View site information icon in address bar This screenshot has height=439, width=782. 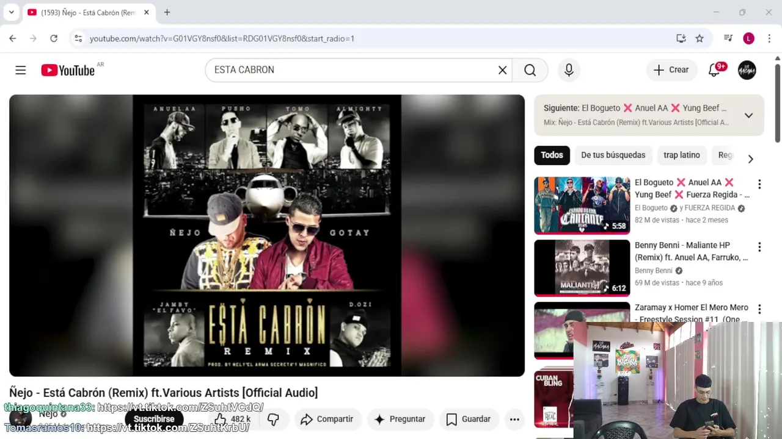click(x=78, y=38)
